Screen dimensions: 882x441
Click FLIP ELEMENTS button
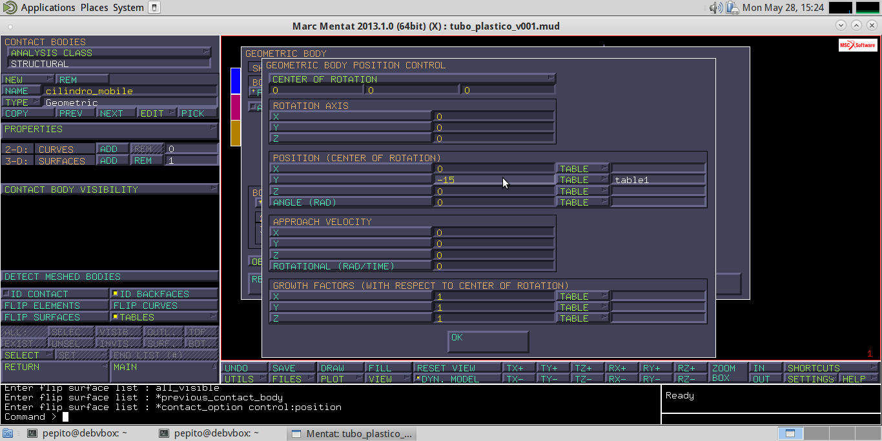[x=56, y=306]
